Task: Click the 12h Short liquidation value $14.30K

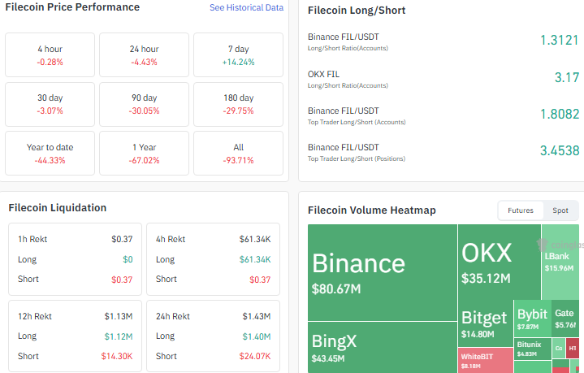Action: [x=117, y=356]
